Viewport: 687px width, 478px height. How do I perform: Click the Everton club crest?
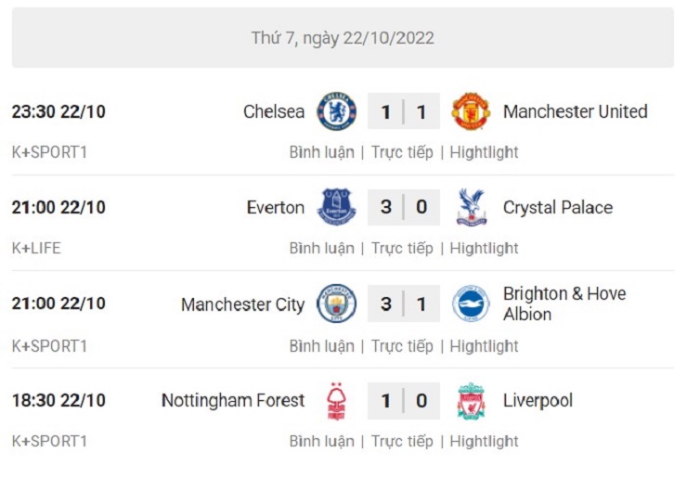tap(336, 207)
